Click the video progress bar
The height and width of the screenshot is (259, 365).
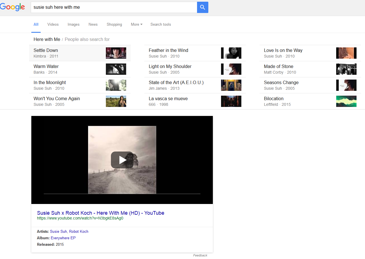(x=122, y=194)
